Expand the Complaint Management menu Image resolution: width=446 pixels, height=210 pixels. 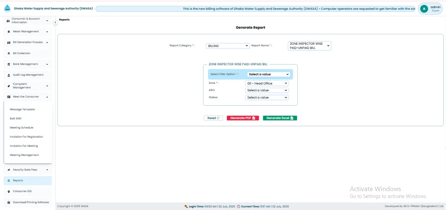(x=47, y=86)
